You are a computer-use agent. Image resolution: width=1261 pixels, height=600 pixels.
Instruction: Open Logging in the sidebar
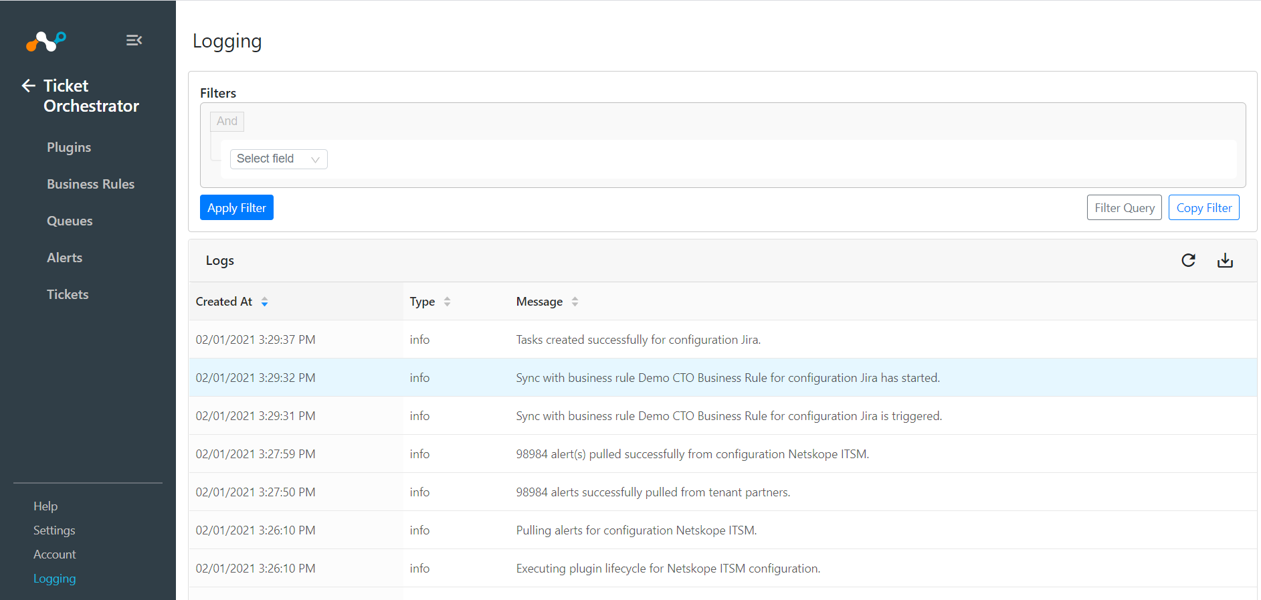54,579
